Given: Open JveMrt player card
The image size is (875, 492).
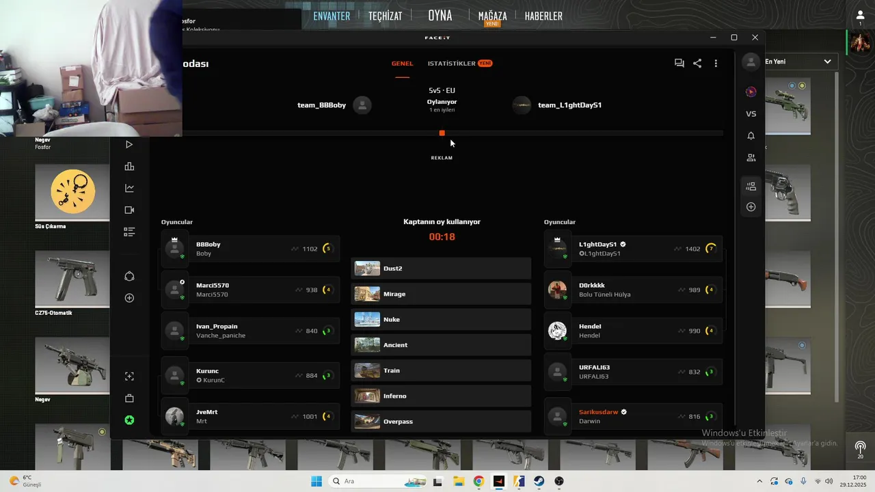Looking at the screenshot, I should (x=250, y=416).
